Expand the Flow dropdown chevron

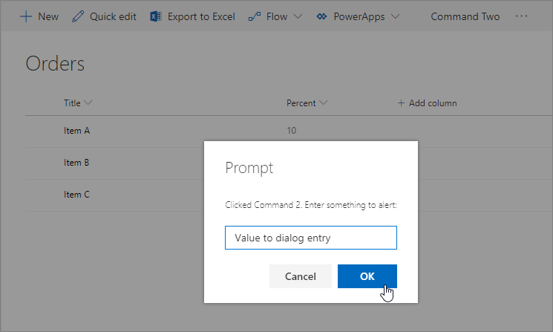click(x=298, y=16)
